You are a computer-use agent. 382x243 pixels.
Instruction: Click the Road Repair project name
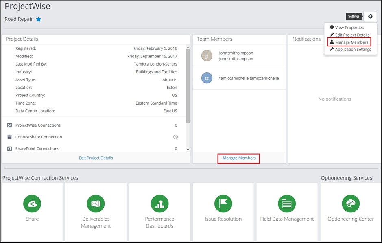point(19,19)
